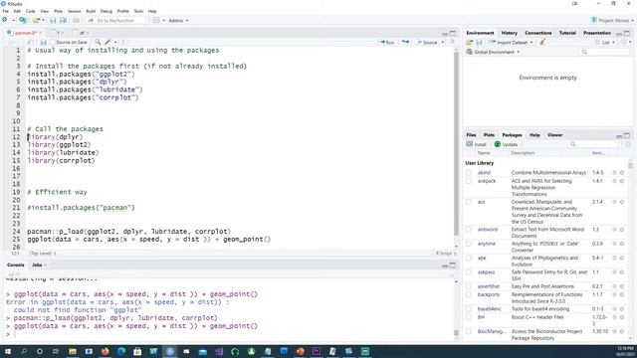The width and height of the screenshot is (637, 358).
Task: Open the askpass package link
Action: pyautogui.click(x=486, y=271)
